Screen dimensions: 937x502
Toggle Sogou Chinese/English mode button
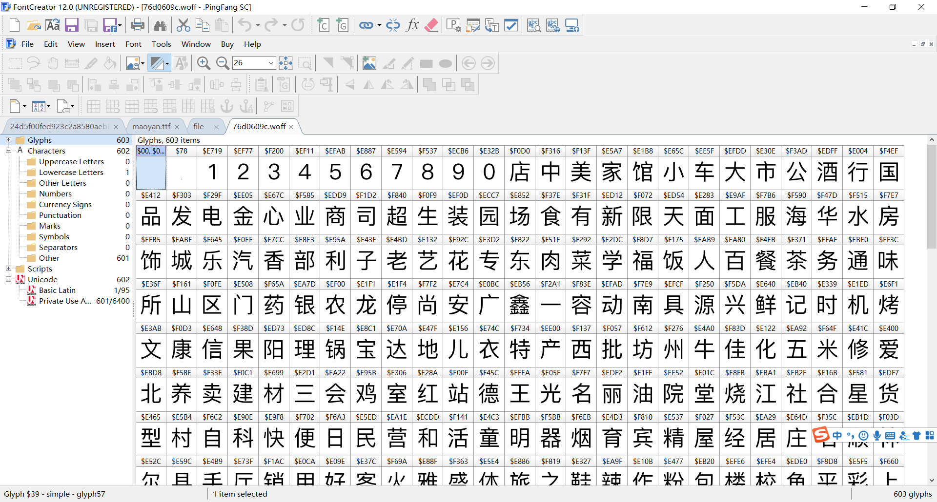[837, 435]
